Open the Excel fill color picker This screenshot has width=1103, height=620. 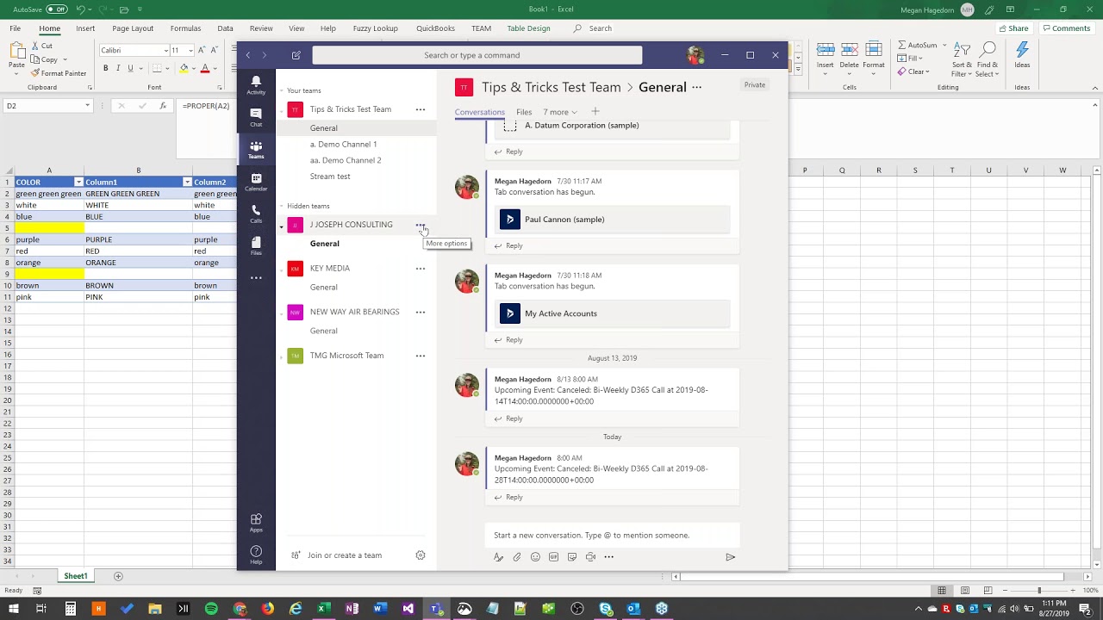[184, 68]
